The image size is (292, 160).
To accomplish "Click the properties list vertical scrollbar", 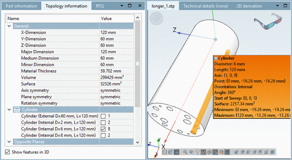I will [x=137, y=64].
